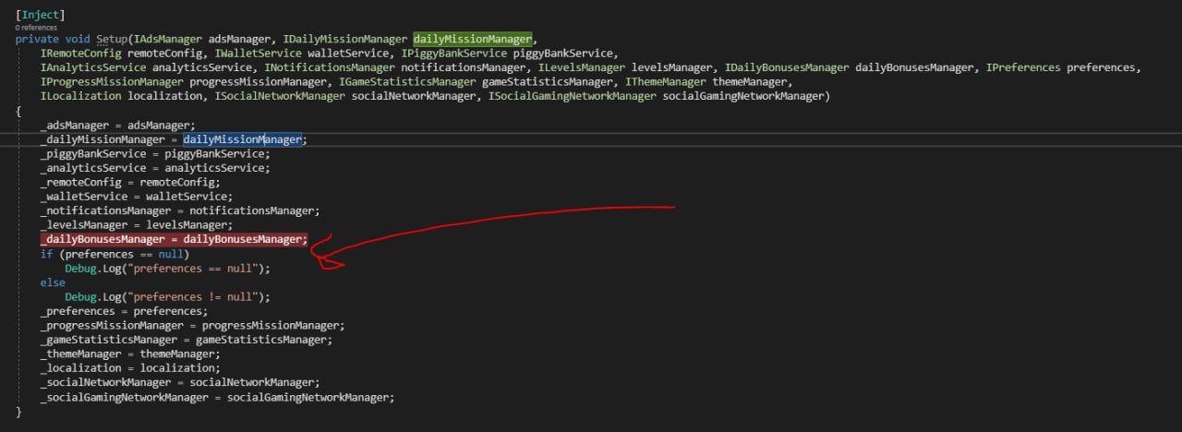
Task: Click the _themeManager field
Action: (x=81, y=354)
